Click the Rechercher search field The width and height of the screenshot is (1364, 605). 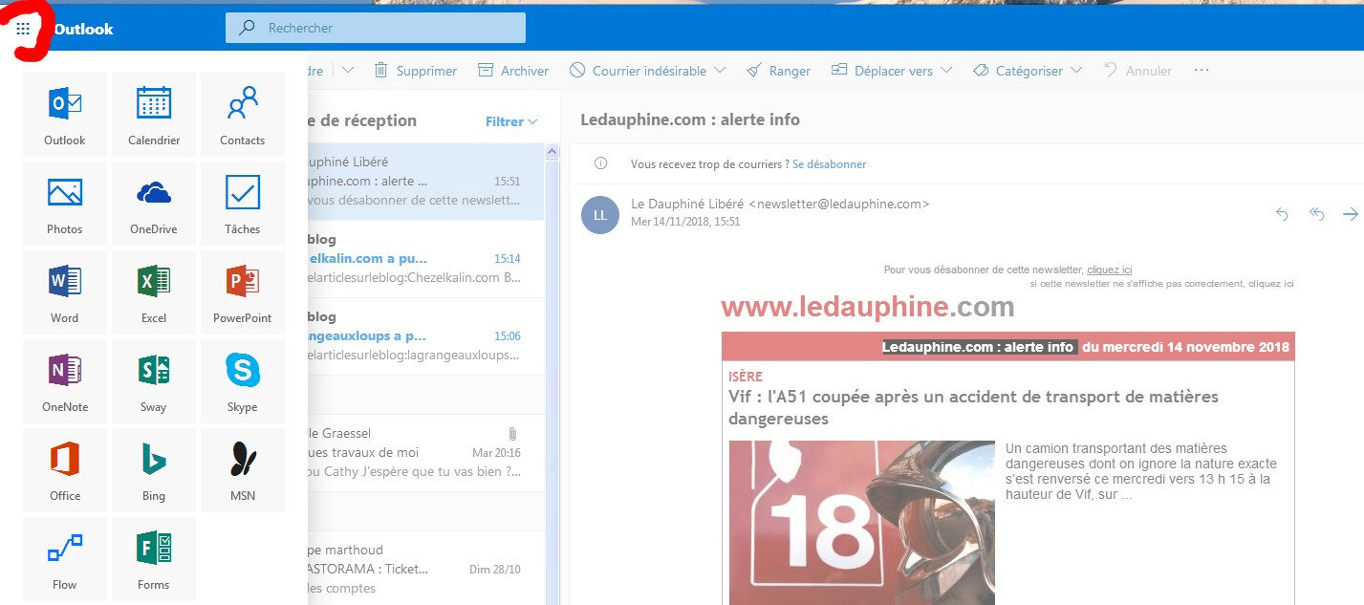click(376, 28)
